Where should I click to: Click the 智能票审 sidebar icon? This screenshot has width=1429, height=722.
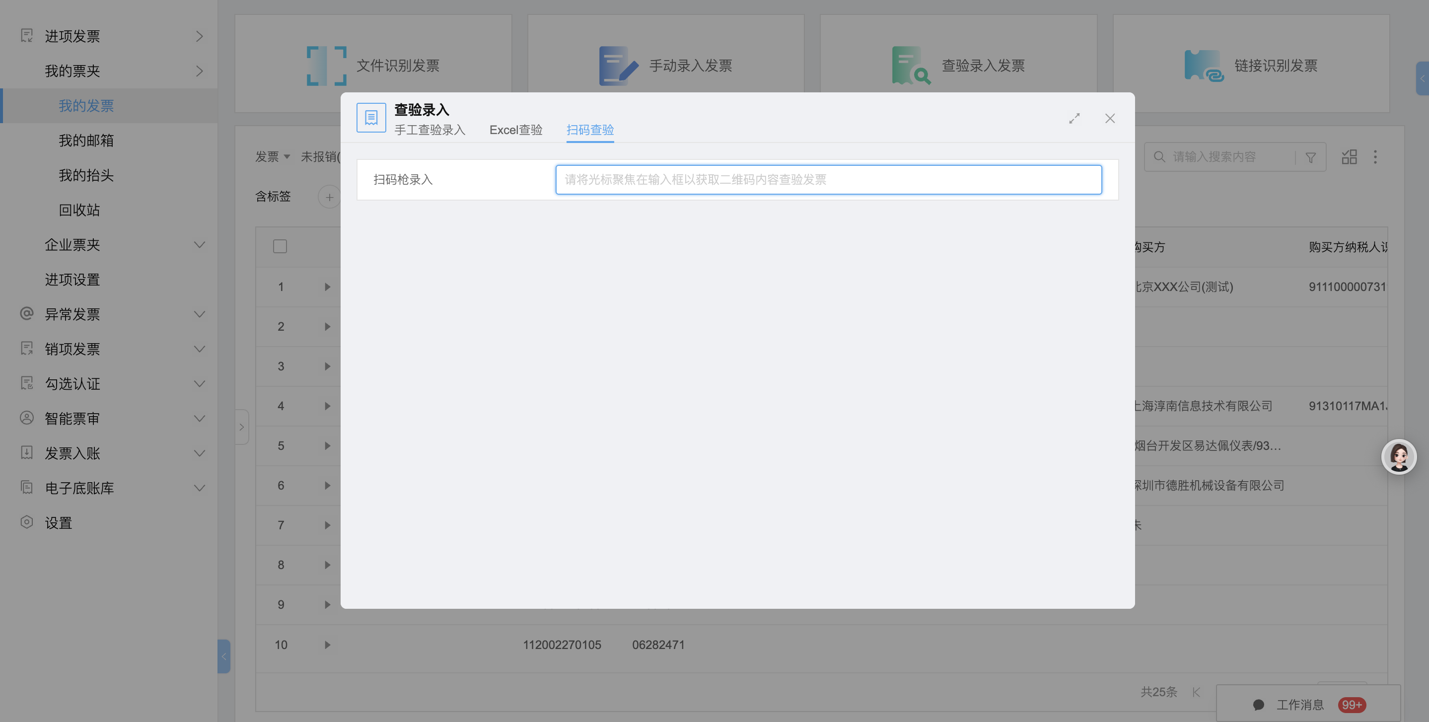point(27,418)
